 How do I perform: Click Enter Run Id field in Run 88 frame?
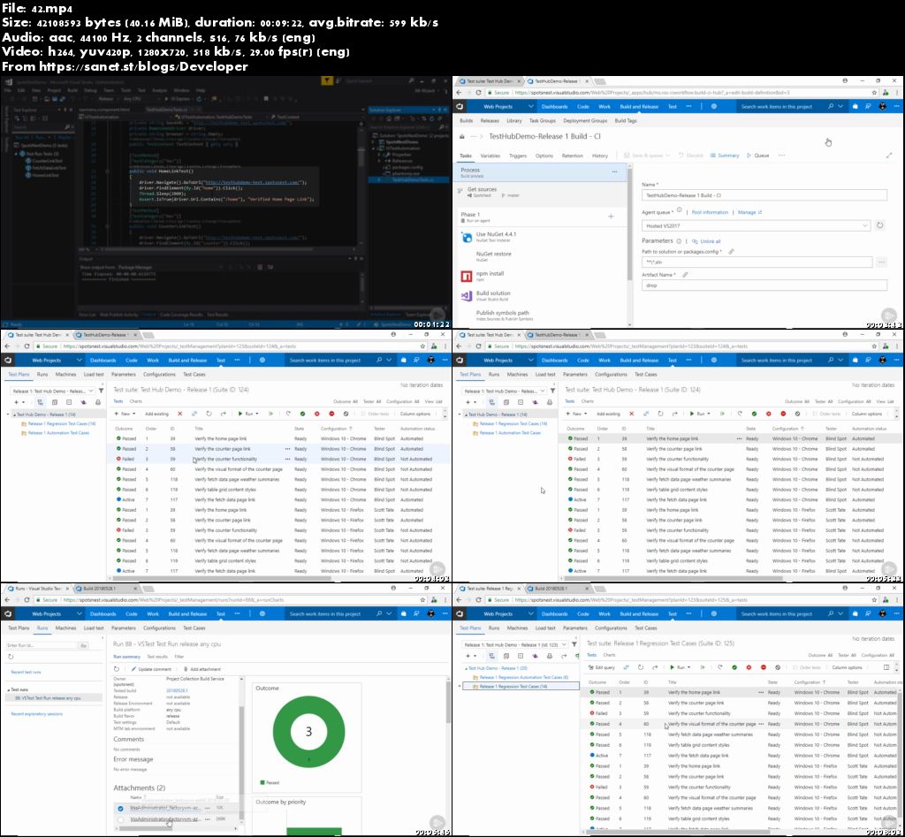click(x=41, y=645)
